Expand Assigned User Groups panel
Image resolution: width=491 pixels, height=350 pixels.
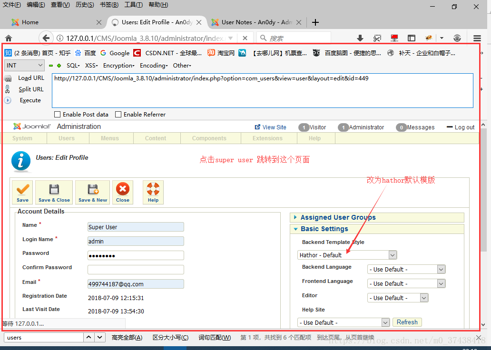(377, 217)
